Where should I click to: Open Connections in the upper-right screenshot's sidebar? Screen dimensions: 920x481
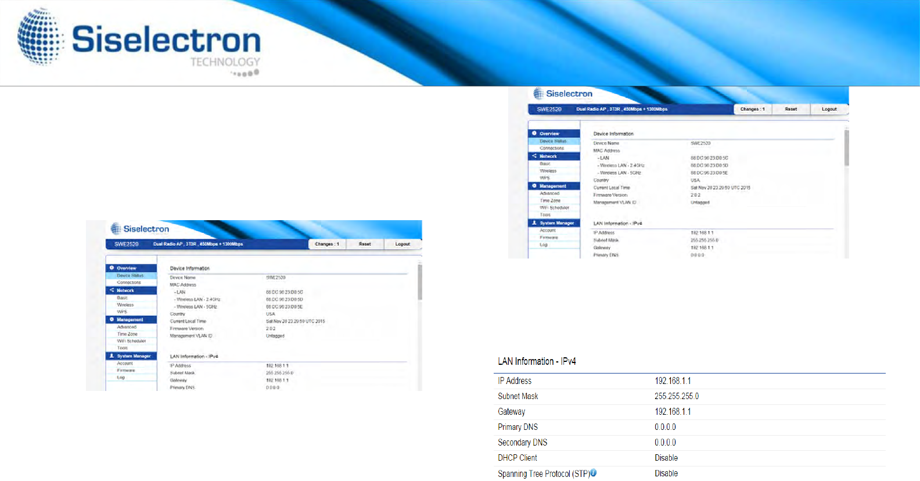point(552,148)
